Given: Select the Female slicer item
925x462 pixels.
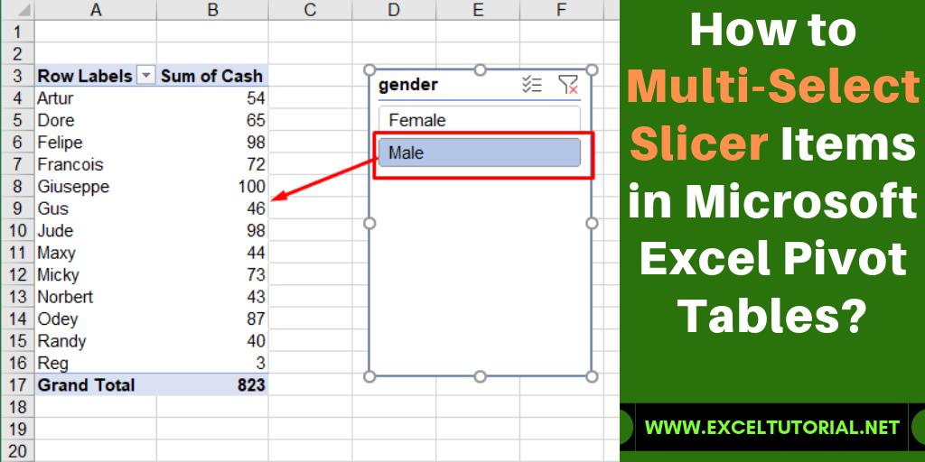Looking at the screenshot, I should (479, 120).
